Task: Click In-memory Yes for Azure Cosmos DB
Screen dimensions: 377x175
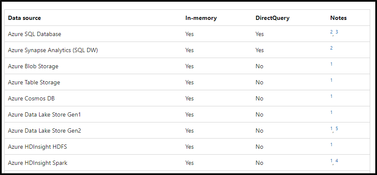Action: [189, 98]
